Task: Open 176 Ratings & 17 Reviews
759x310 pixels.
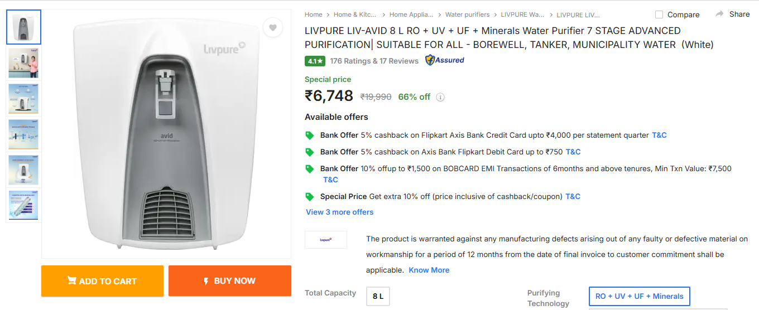Action: pos(374,61)
